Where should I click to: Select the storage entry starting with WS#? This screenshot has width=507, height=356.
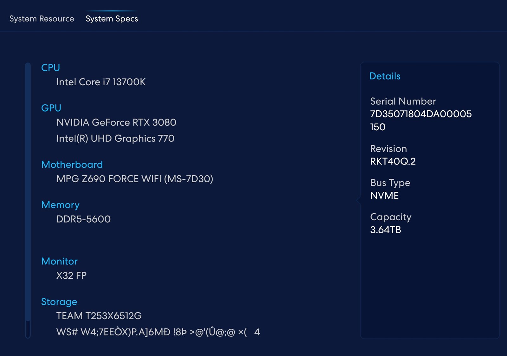[x=158, y=332]
